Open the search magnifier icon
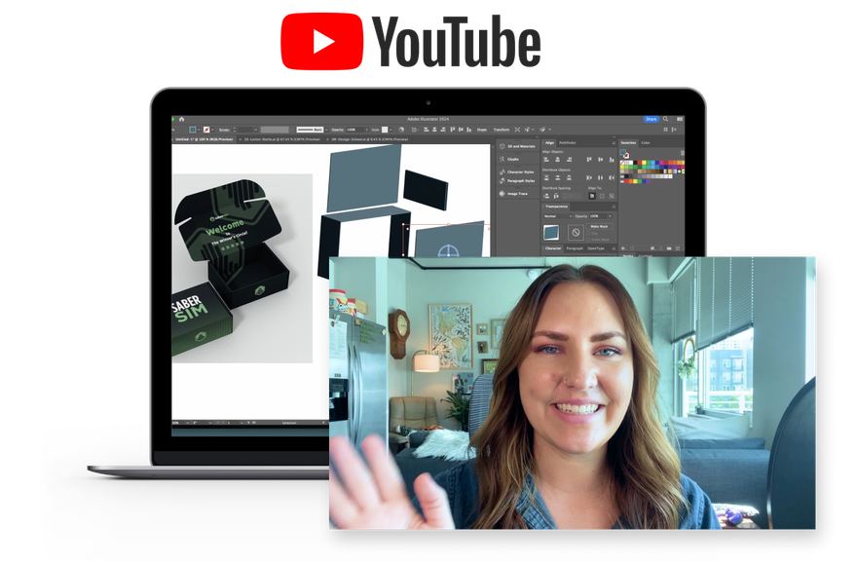Viewport: 857px width, 566px height. click(665, 119)
